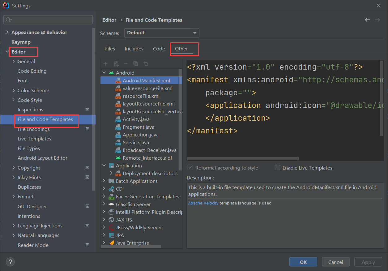Open the Apache Velocity link
This screenshot has height=271, width=388.
(203, 203)
